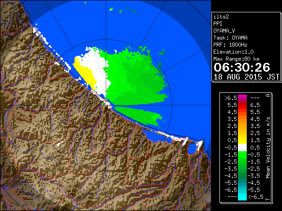Pick the bright green swatch in scale

tap(242, 155)
